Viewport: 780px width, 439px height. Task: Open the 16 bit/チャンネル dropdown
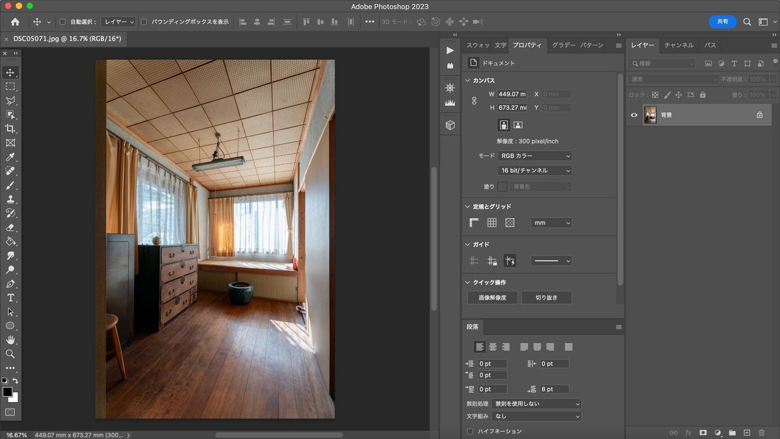tap(535, 170)
